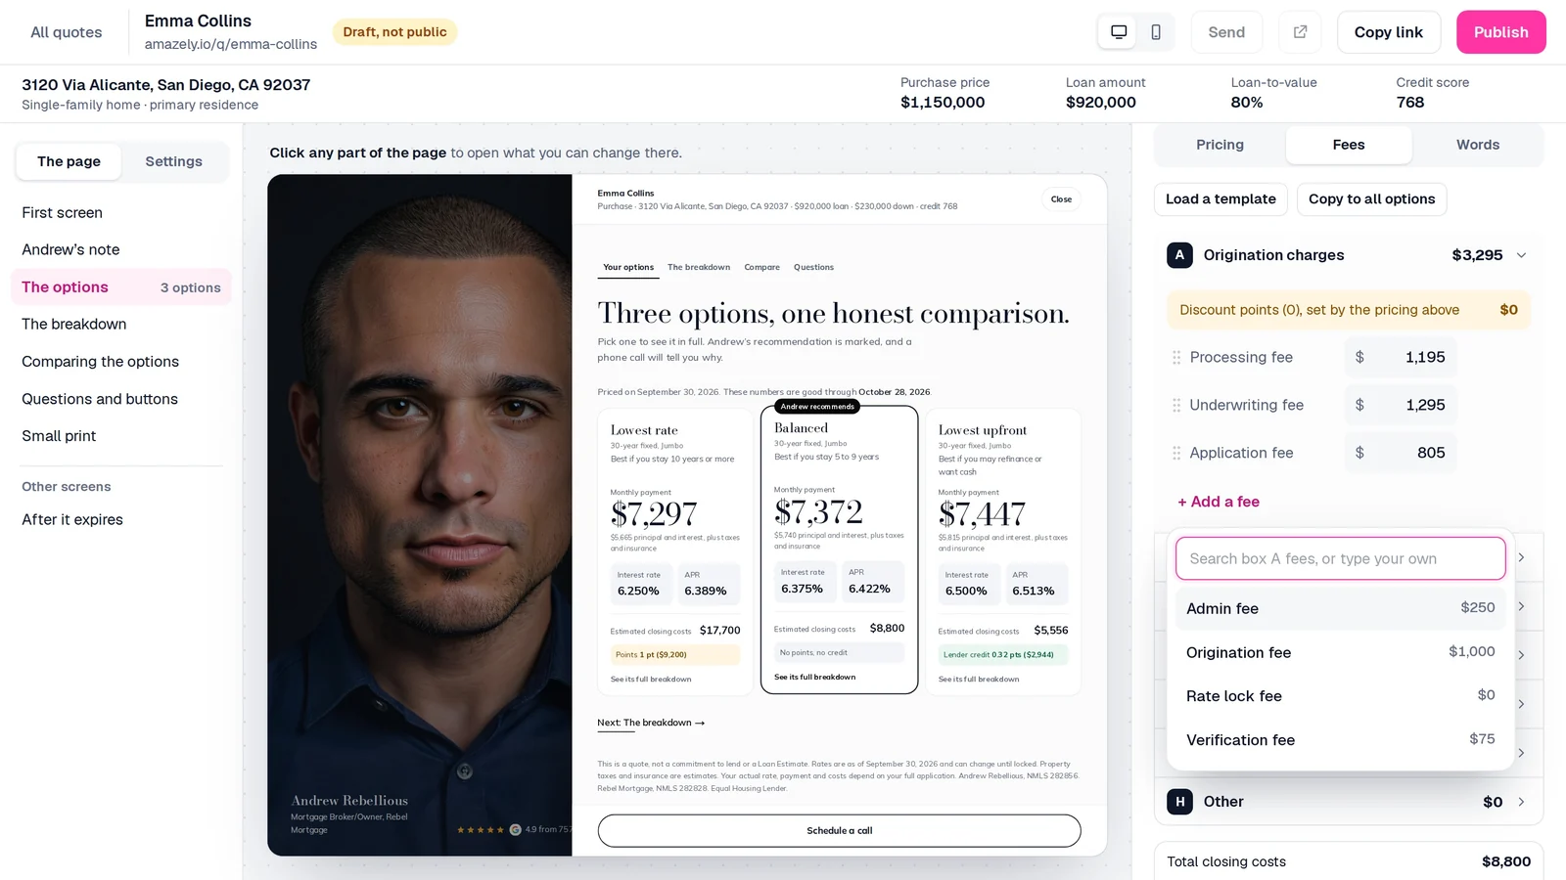
Task: Grab the Underwriting fee drag handle
Action: click(1176, 405)
